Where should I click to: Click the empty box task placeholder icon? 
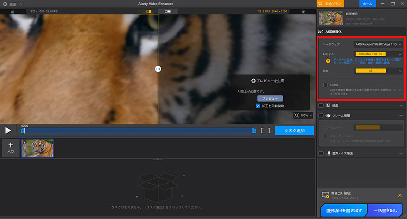158,188
